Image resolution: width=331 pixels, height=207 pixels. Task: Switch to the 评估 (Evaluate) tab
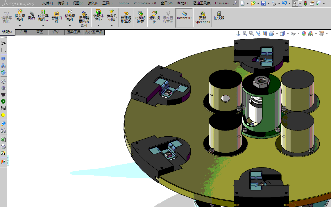click(x=56, y=32)
